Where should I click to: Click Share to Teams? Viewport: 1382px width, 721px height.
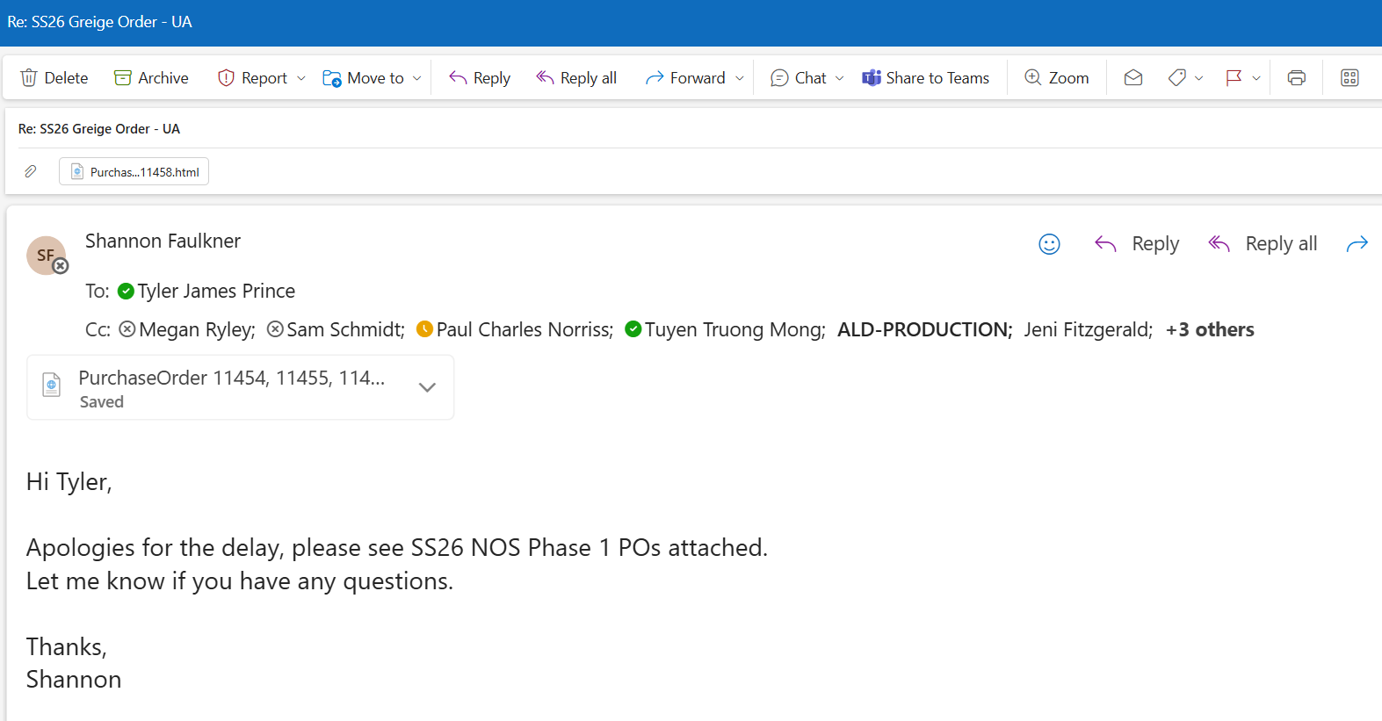tap(925, 78)
